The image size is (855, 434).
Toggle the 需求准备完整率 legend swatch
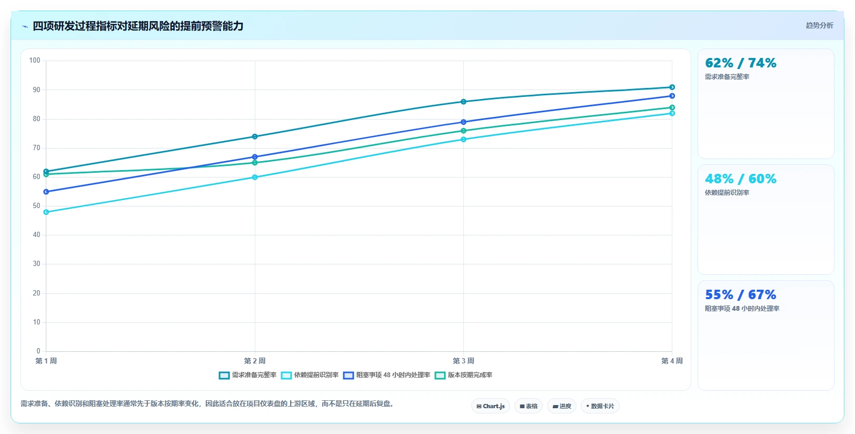point(224,376)
